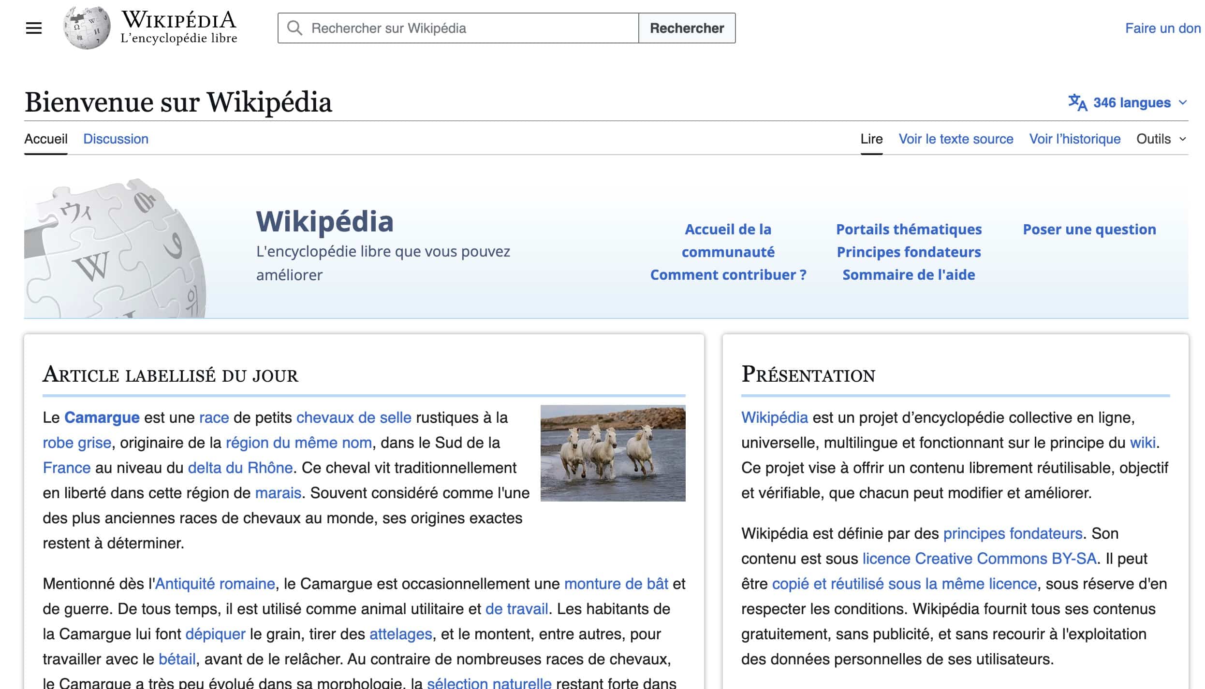Follow the delta du Rhône link

[x=240, y=468]
